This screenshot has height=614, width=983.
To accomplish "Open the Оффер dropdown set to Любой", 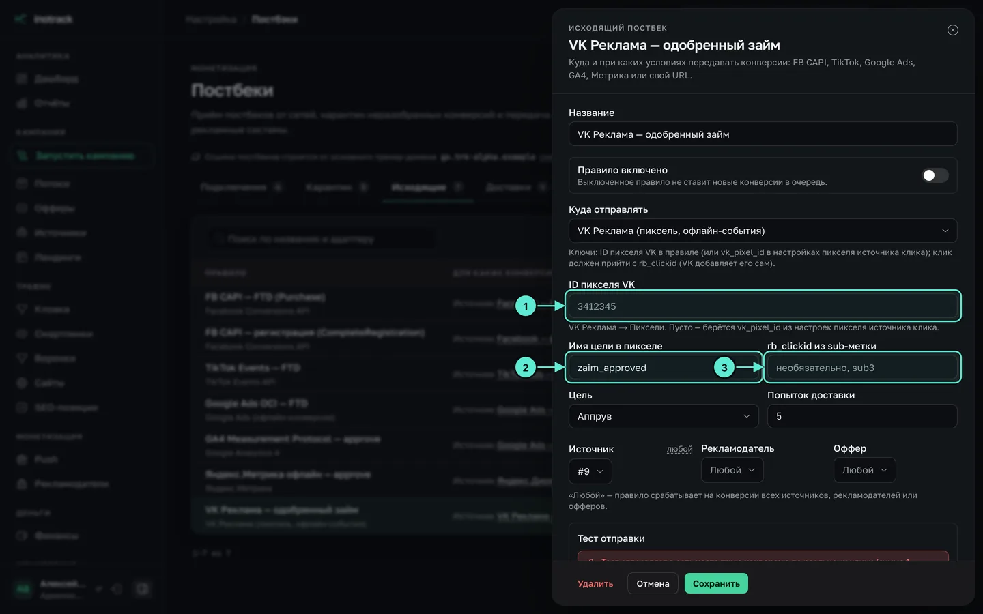I will [x=864, y=470].
